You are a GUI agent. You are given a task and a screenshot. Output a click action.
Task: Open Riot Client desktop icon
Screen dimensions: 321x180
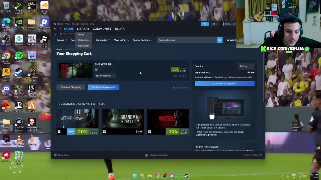[x=6, y=157]
